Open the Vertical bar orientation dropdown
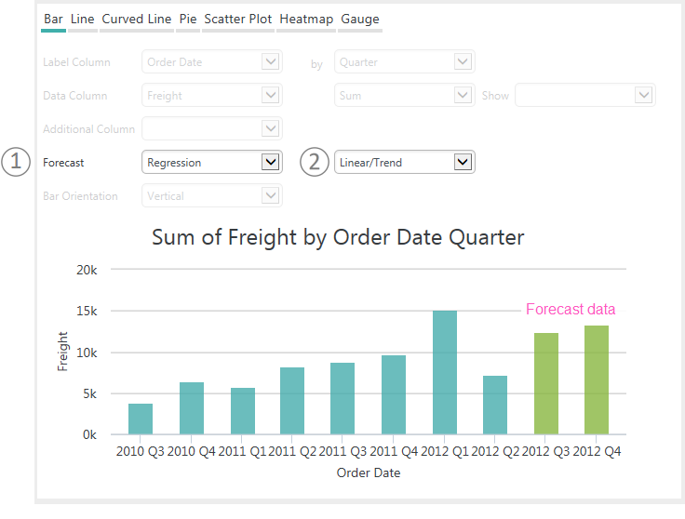The image size is (685, 519). pos(212,196)
